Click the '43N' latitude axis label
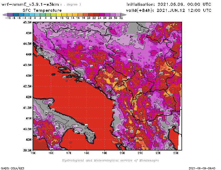This screenshot has width=221, height=170. pos(28,76)
